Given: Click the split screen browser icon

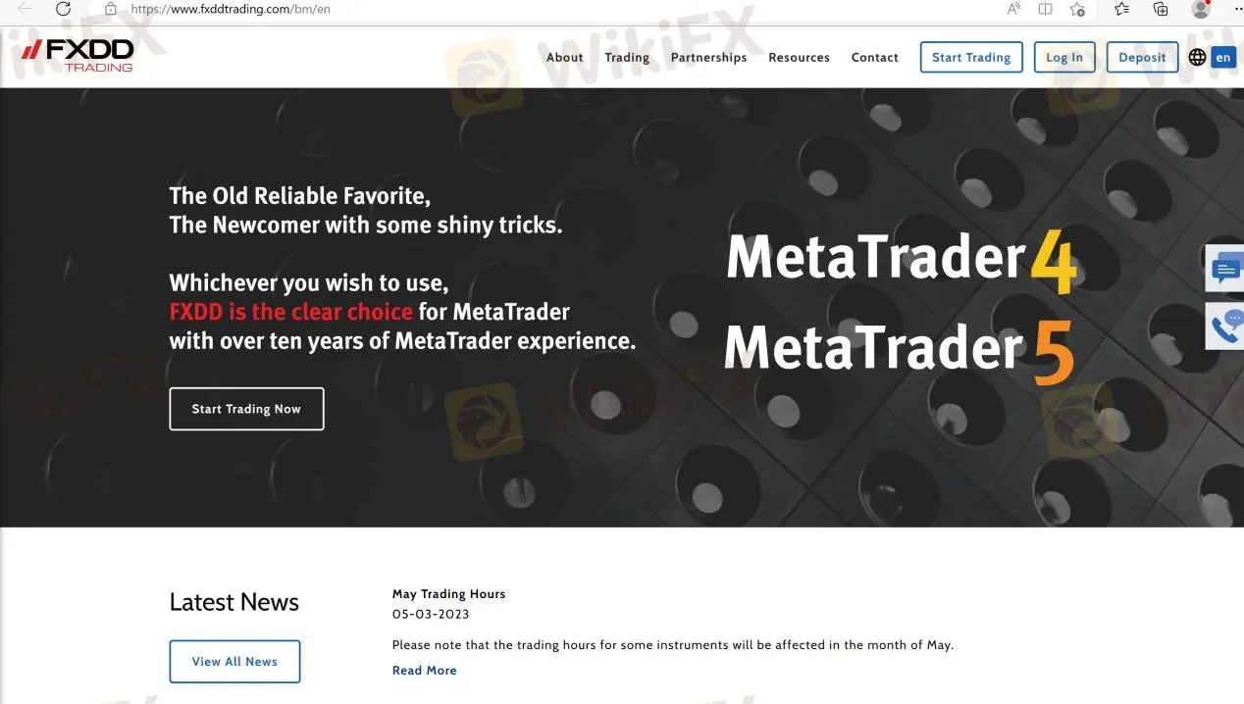Looking at the screenshot, I should (1045, 9).
